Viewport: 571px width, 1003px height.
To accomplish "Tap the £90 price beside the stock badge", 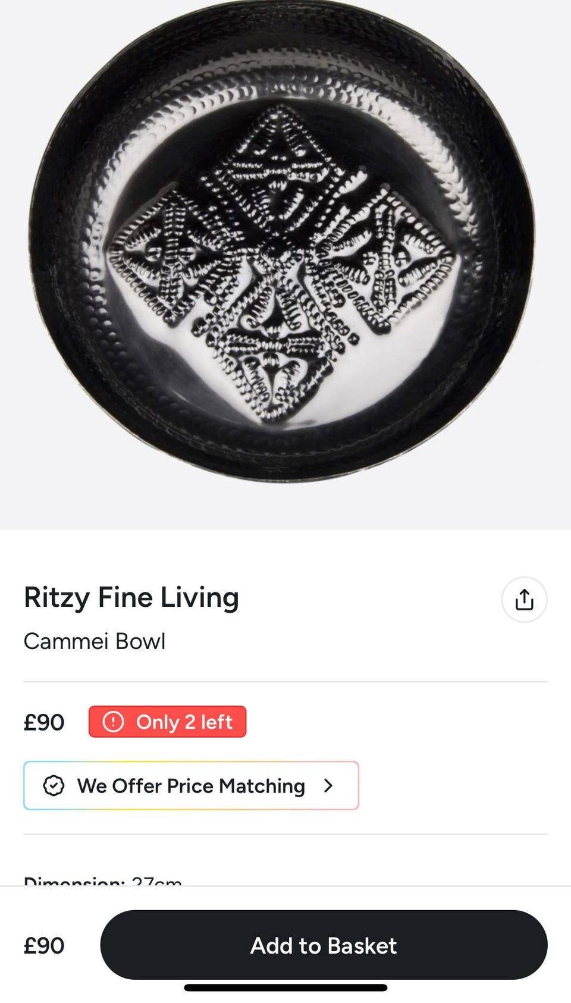I will click(x=44, y=722).
